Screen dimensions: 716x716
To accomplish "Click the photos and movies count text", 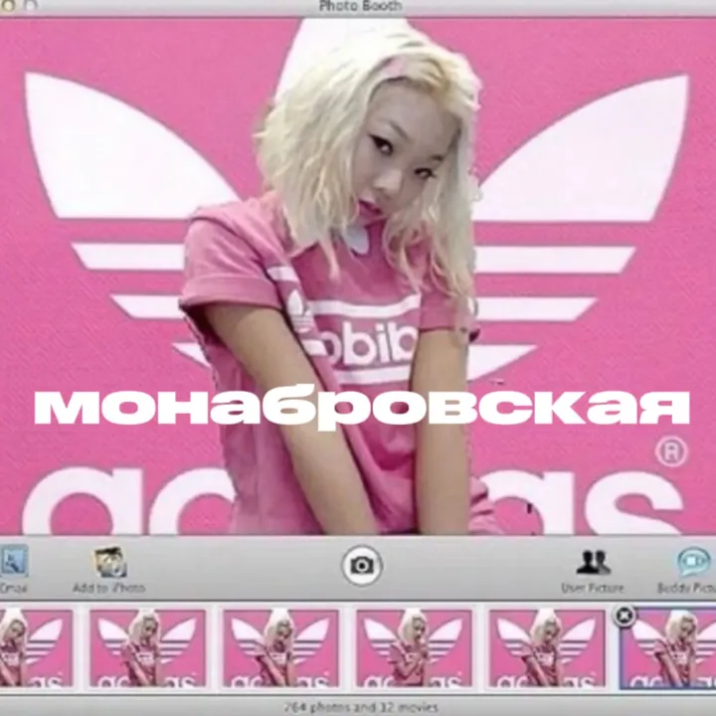I will pyautogui.click(x=361, y=707).
